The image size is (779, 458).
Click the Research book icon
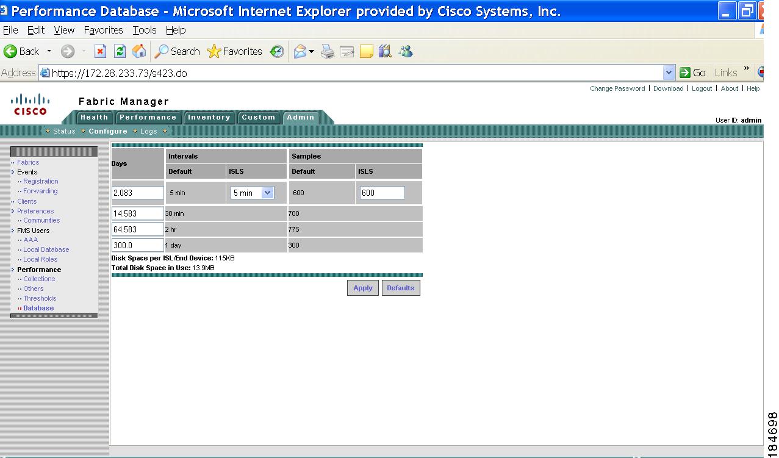coord(385,52)
